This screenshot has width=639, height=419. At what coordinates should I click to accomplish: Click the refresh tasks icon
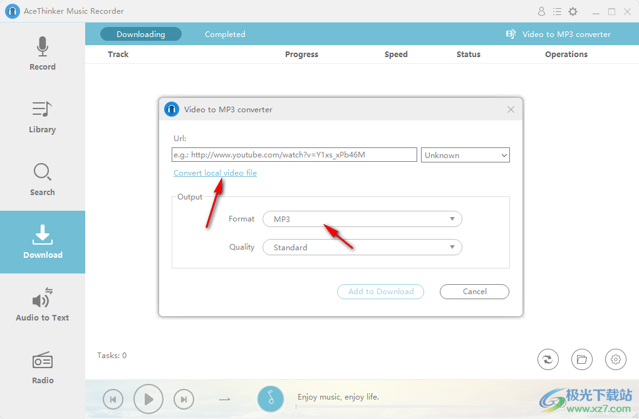(548, 359)
